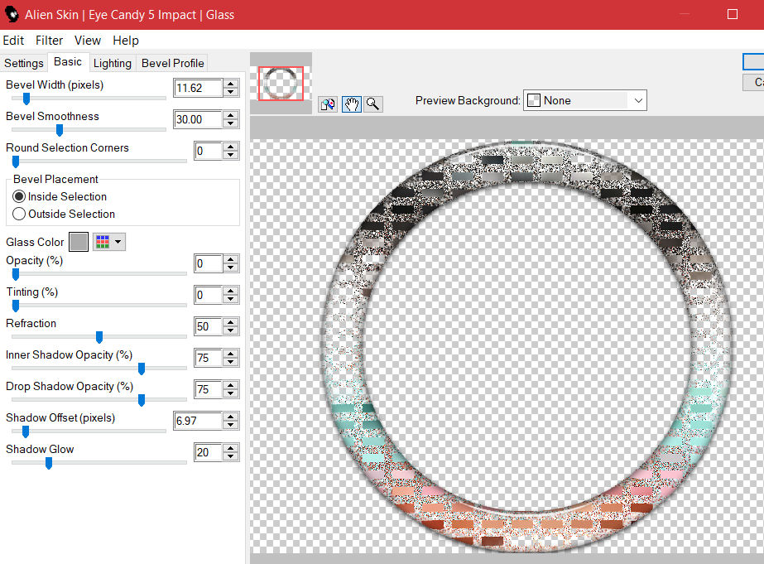Decrease Drop Shadow Opacity with down arrow
Image resolution: width=764 pixels, height=564 pixels.
(x=231, y=394)
